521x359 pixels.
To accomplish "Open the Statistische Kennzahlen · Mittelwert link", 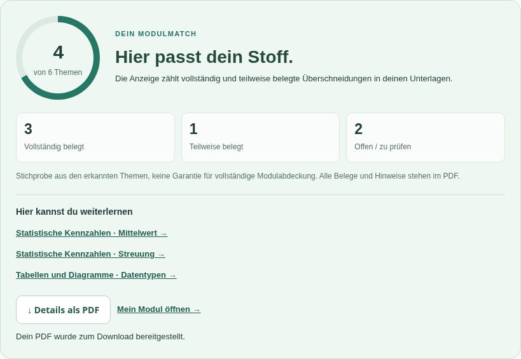I will pos(92,233).
